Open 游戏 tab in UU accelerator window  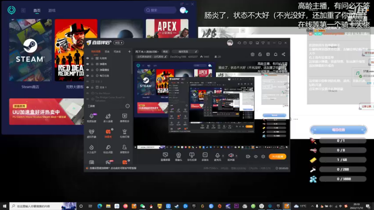point(52,10)
